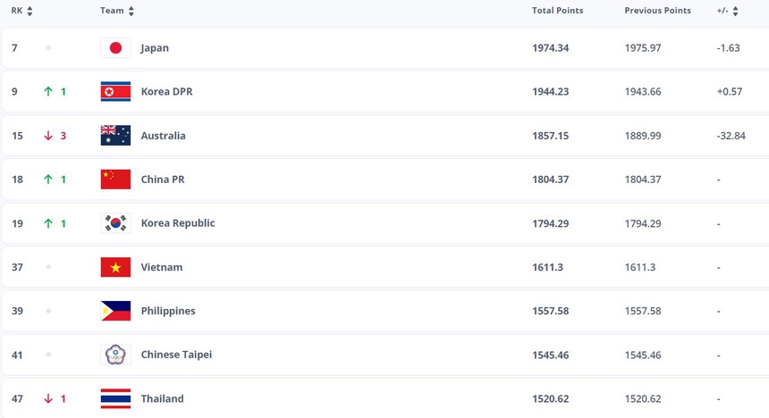Select the Previous Points column header

point(657,11)
